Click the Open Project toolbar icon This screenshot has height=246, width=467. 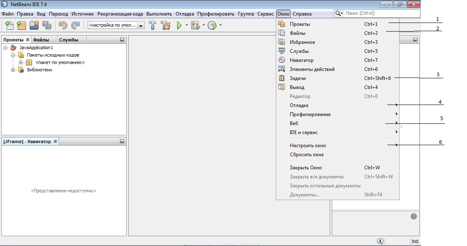[34, 25]
